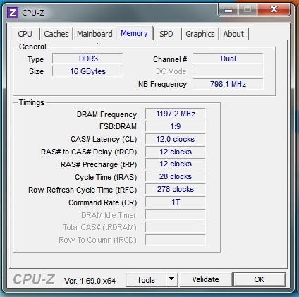Click the 'DRAM Frequency' label
The height and width of the screenshot is (297, 299).
tap(106, 114)
